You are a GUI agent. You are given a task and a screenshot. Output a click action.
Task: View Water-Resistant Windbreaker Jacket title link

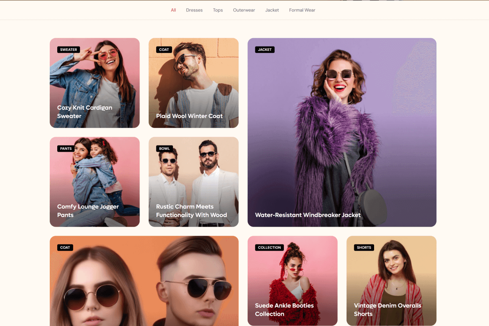click(307, 215)
